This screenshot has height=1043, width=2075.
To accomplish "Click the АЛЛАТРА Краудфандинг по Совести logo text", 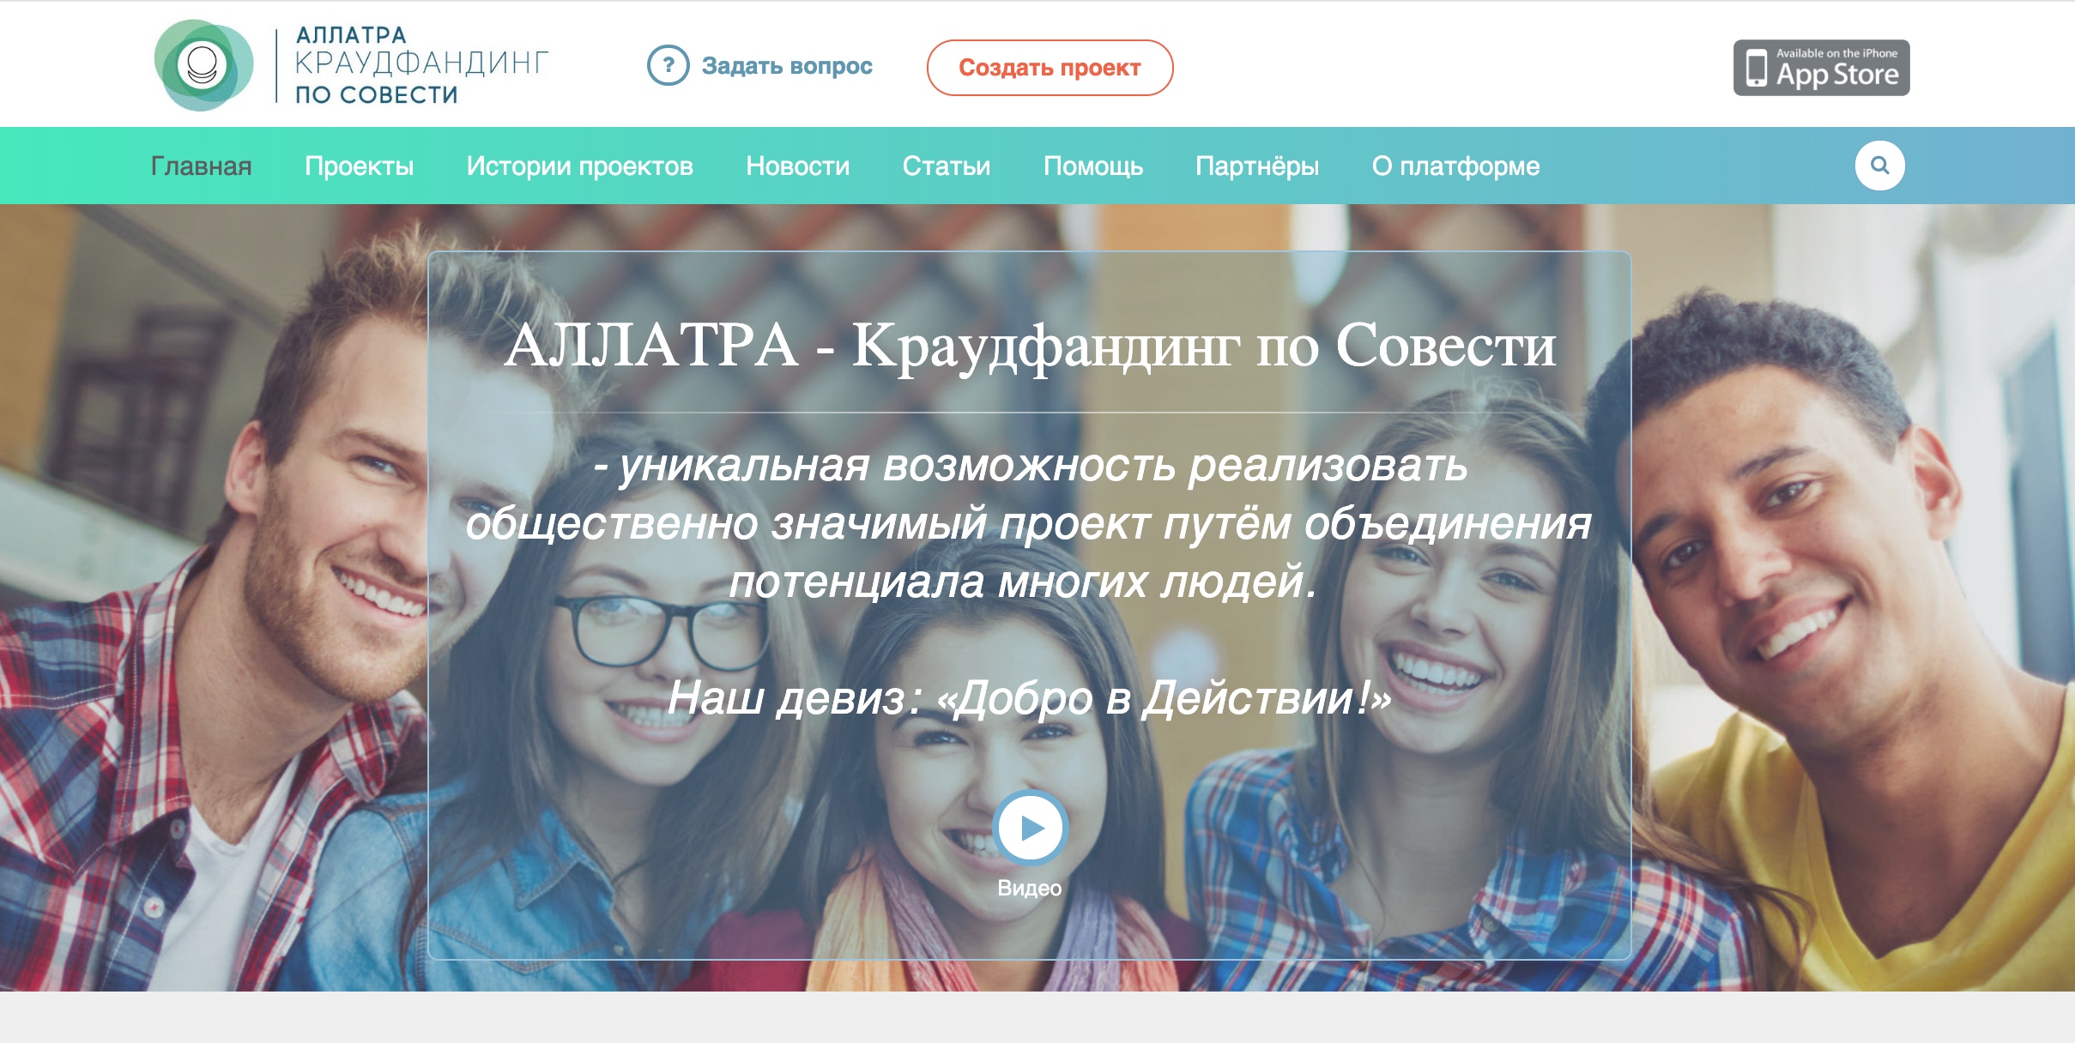I will 420,65.
